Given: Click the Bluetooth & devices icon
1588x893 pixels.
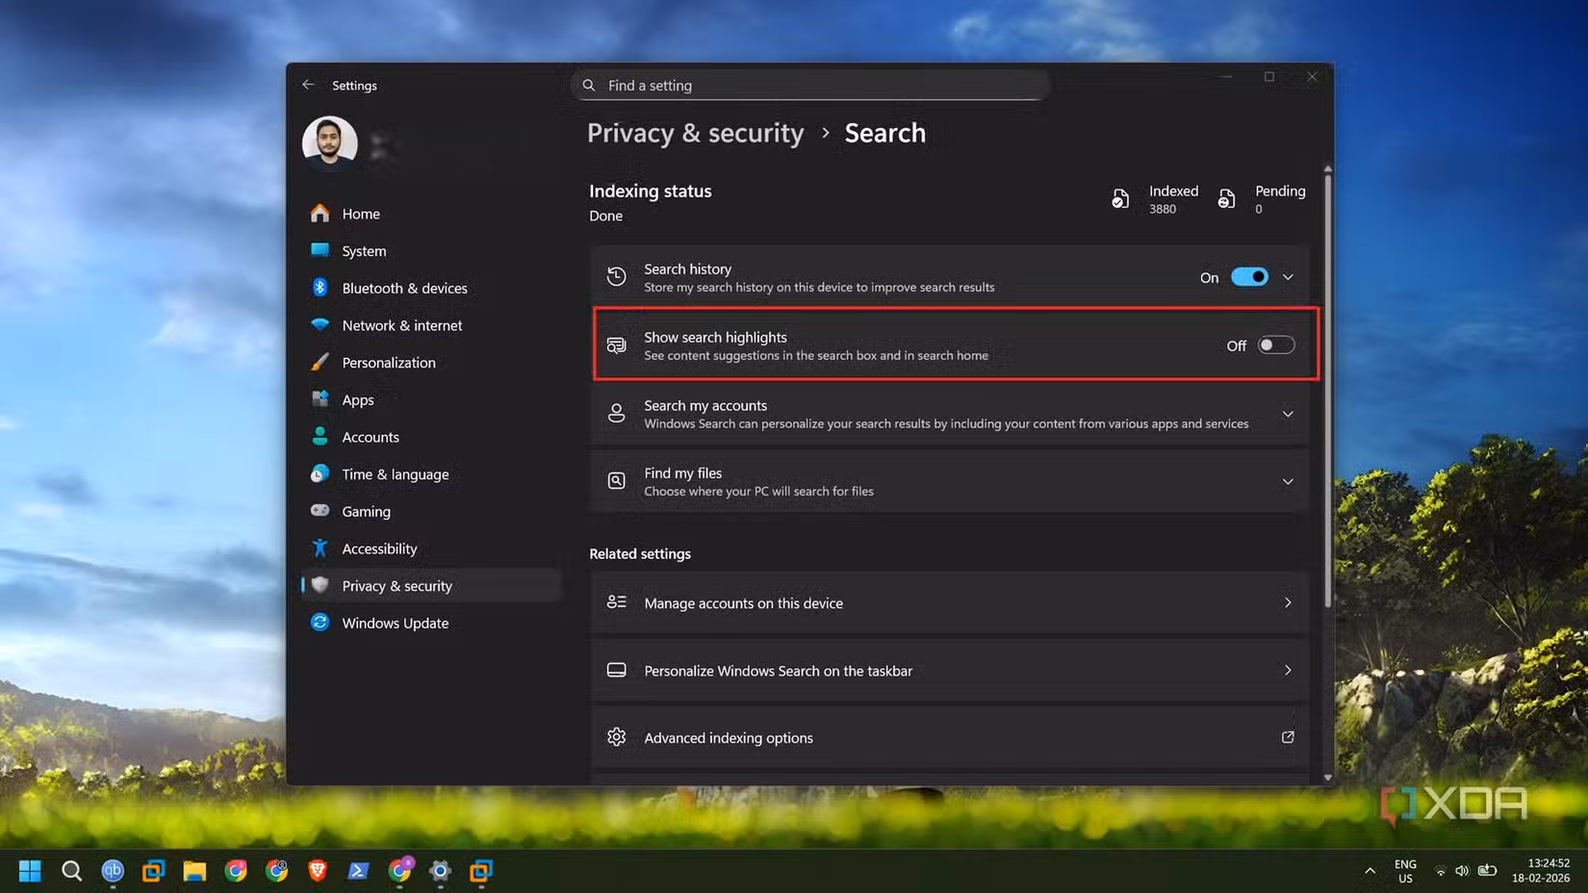Looking at the screenshot, I should 320,288.
